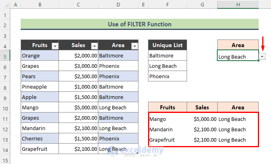271x164 pixels.
Task: Click the Orange cell in Fruits column
Action: [x=39, y=56]
